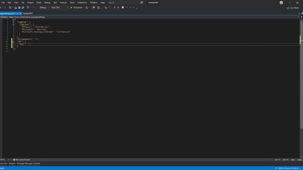The width and height of the screenshot is (303, 170).
Task: Click the "Microsoft": "Warning" line
Action: click(34, 29)
